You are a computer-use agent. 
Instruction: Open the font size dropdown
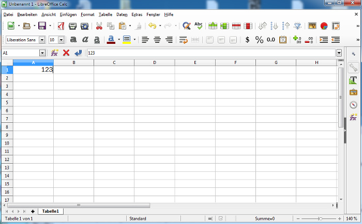61,40
